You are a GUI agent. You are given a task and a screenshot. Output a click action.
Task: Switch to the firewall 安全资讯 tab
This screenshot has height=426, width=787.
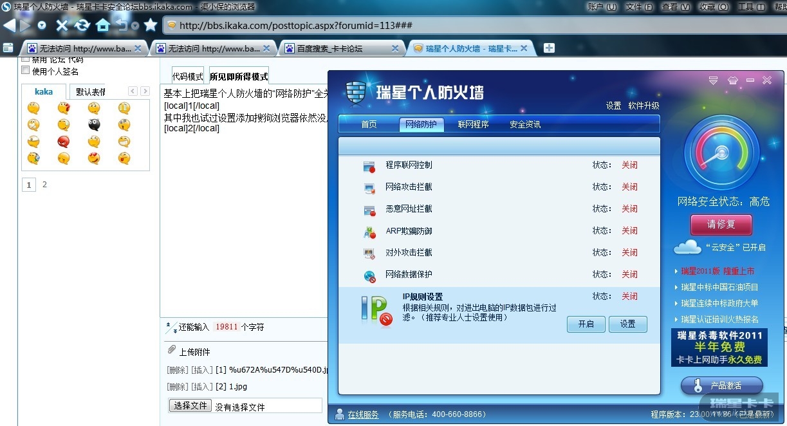[525, 124]
